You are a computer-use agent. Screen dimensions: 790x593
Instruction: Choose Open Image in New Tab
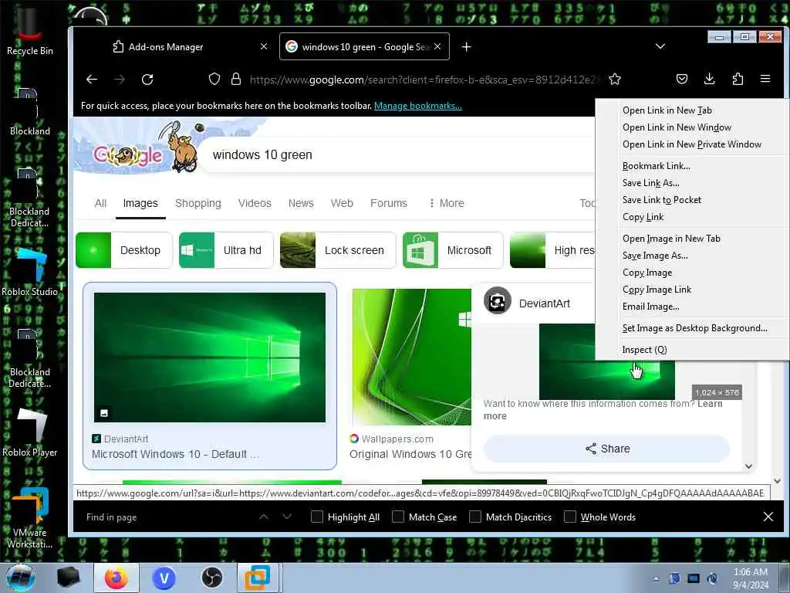click(671, 239)
